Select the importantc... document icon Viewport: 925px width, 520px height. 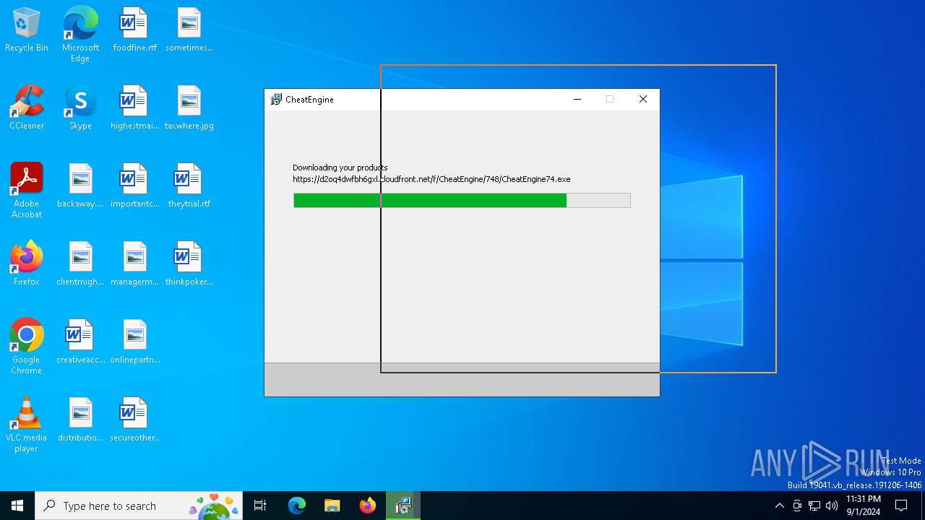coord(134,186)
